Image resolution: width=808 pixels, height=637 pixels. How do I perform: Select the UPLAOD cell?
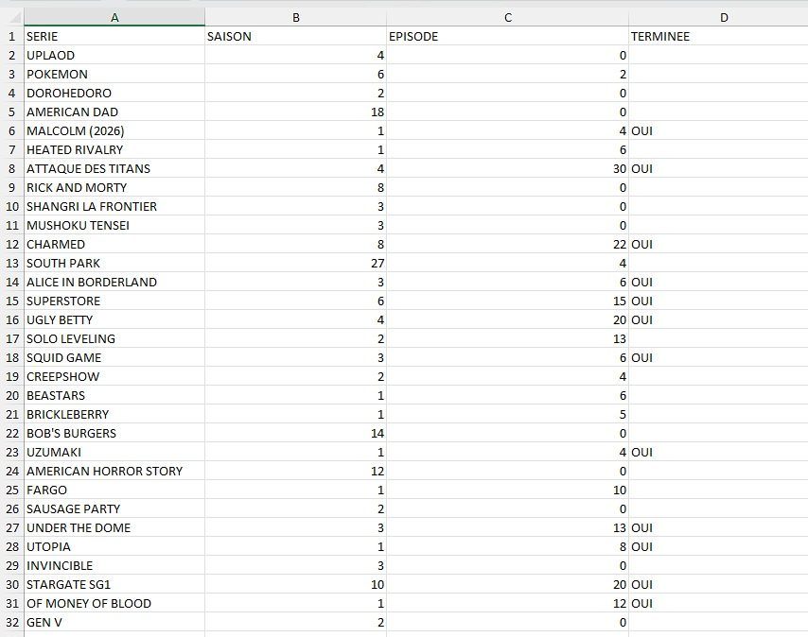coord(114,55)
